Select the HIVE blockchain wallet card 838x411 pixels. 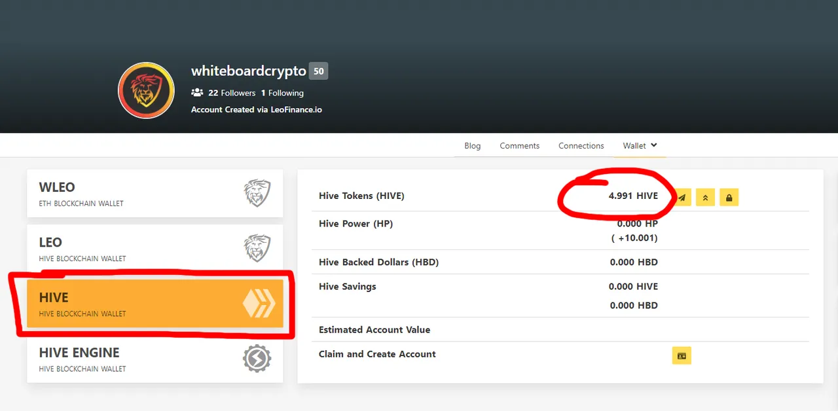tap(155, 304)
